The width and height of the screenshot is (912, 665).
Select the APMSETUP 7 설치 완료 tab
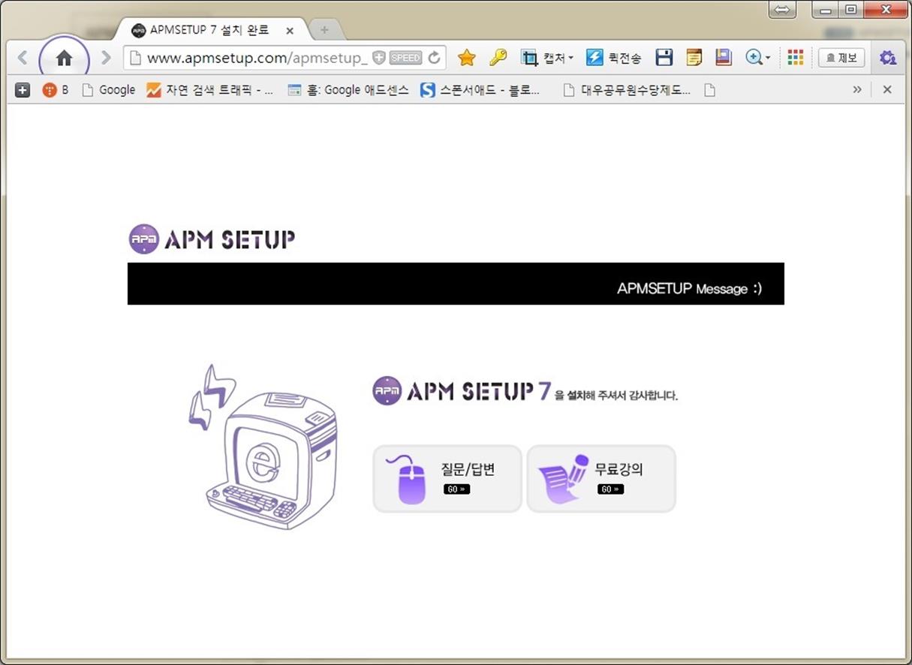pyautogui.click(x=210, y=30)
